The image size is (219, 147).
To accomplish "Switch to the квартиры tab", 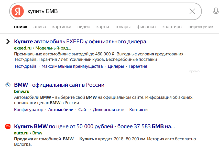I will [172, 27].
